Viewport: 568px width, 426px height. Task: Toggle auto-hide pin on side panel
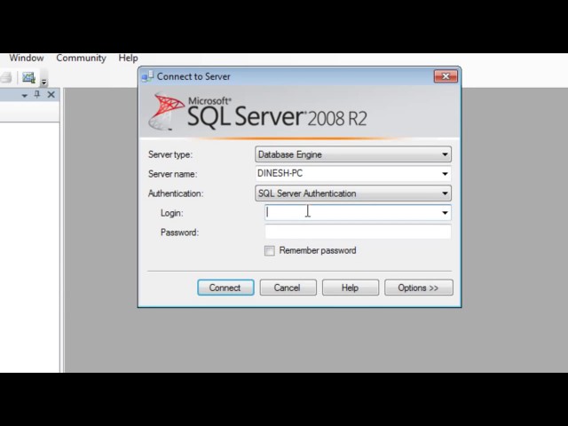coord(37,95)
